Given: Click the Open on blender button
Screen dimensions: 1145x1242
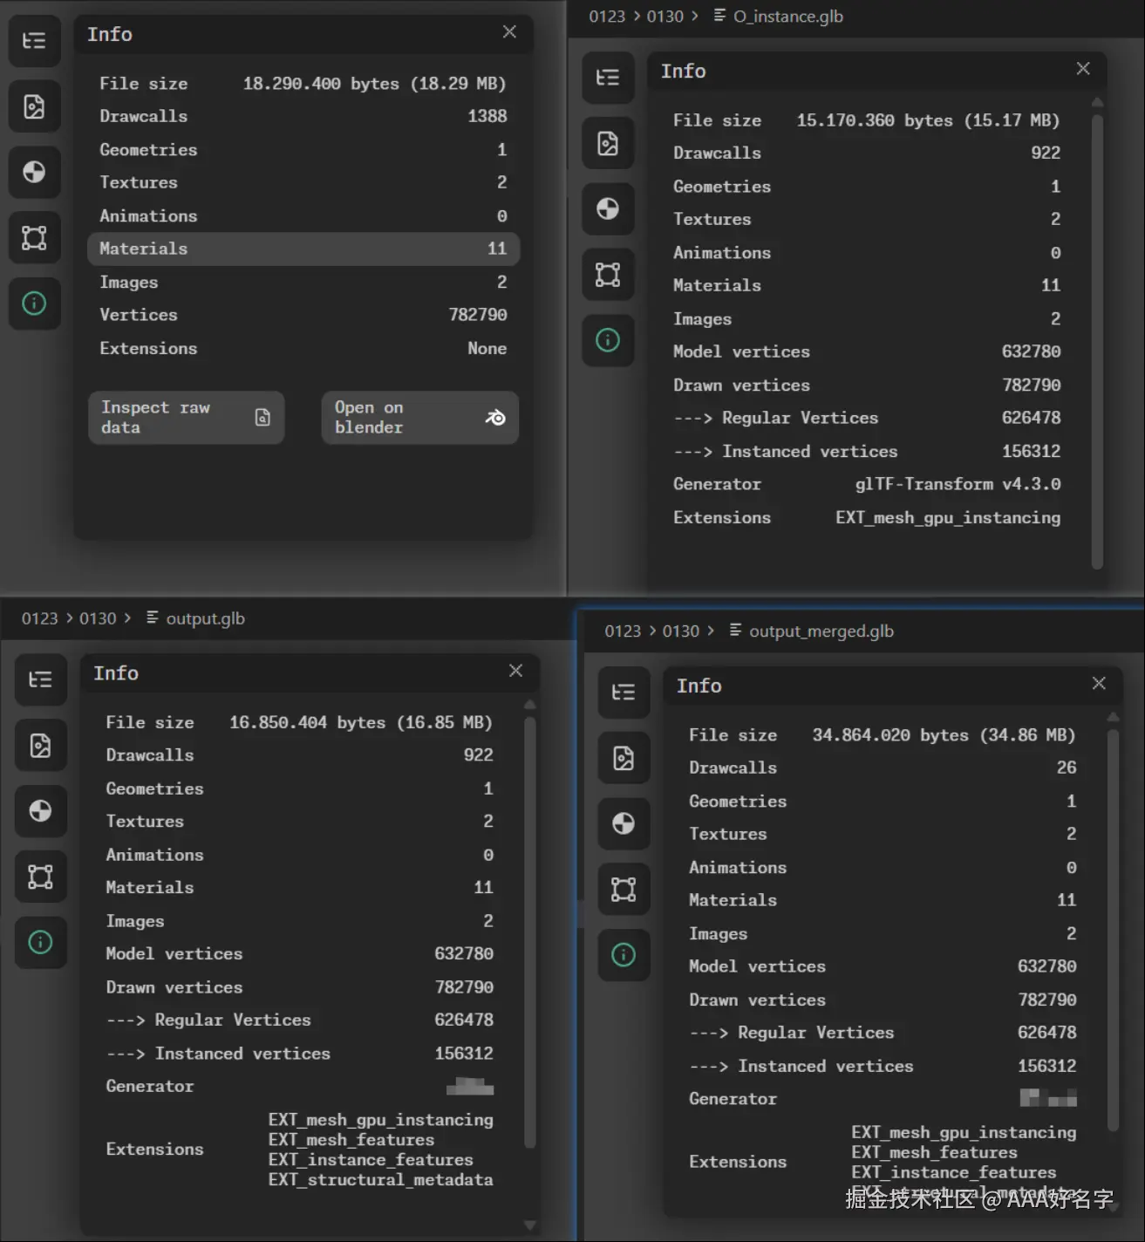Looking at the screenshot, I should 419,418.
